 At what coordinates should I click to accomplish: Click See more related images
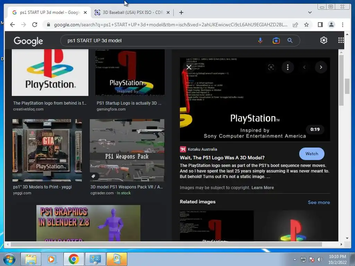[x=319, y=202]
